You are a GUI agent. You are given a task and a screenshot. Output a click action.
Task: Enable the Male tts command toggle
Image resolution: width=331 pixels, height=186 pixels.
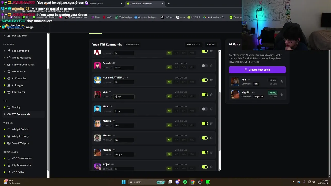(x=205, y=109)
